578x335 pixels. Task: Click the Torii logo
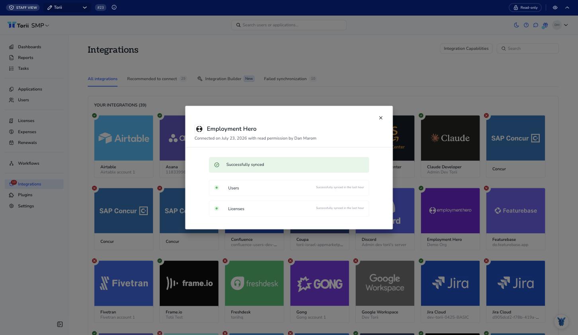coord(18,25)
